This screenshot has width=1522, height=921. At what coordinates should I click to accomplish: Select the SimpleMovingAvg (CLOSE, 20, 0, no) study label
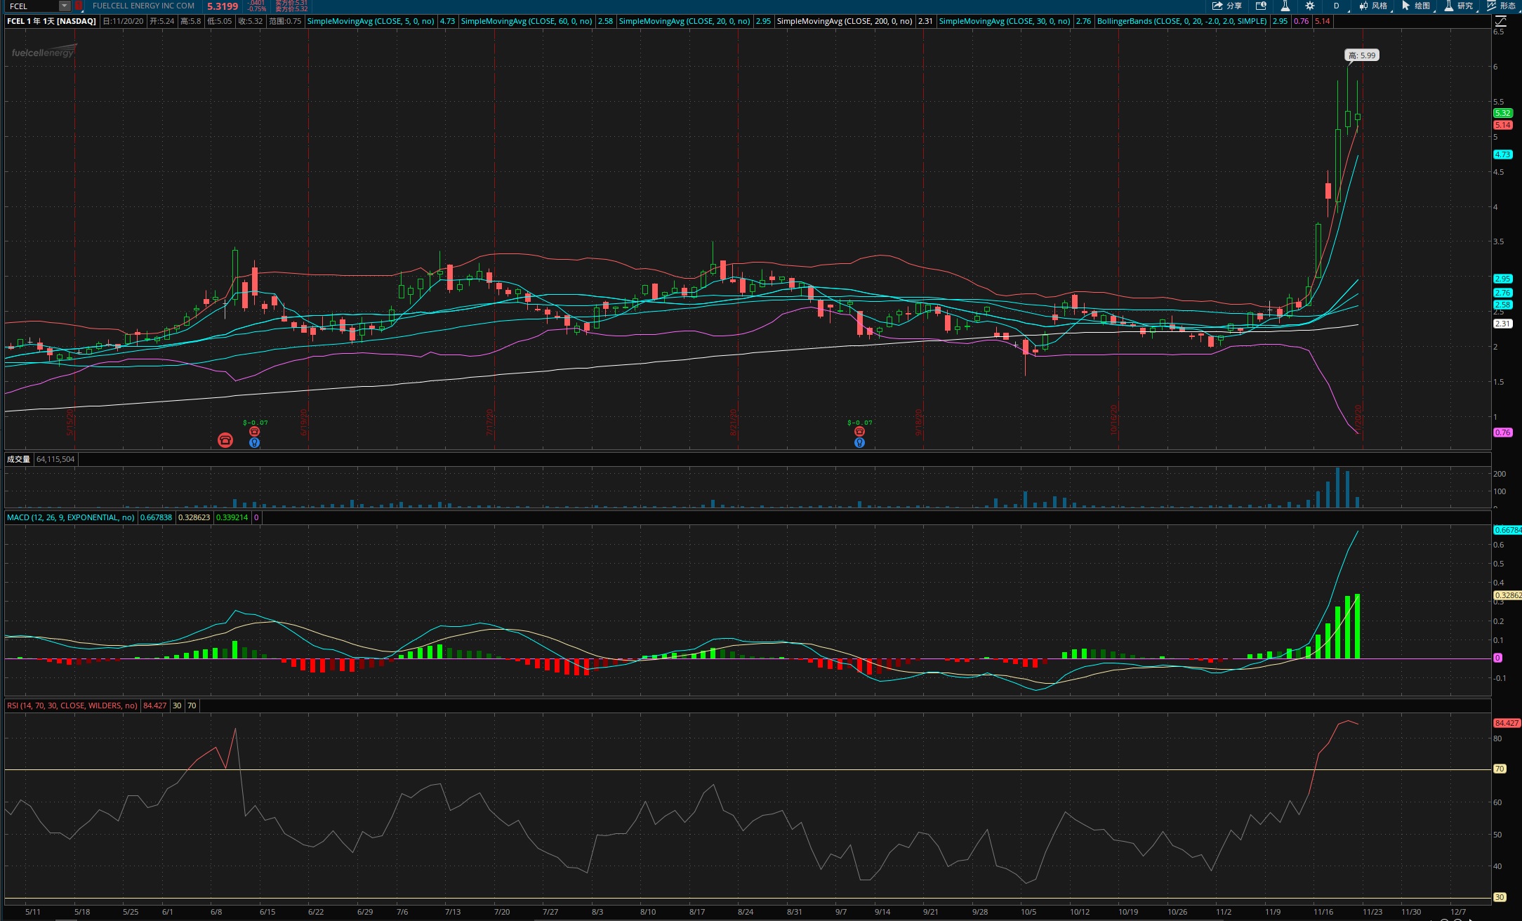(684, 21)
